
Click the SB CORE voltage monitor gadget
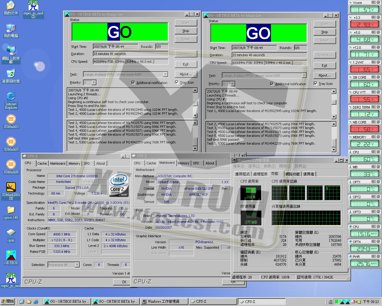[365, 82]
